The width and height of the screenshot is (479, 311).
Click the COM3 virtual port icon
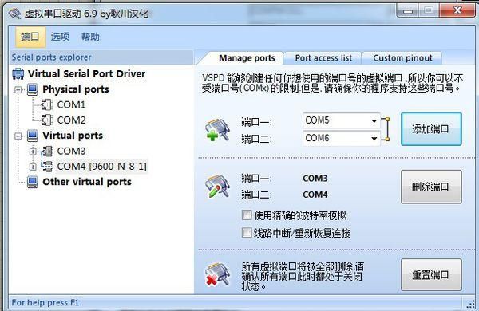47,151
